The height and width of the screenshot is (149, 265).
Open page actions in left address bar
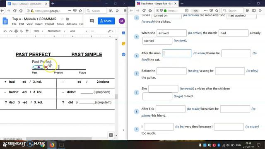tap(69, 11)
